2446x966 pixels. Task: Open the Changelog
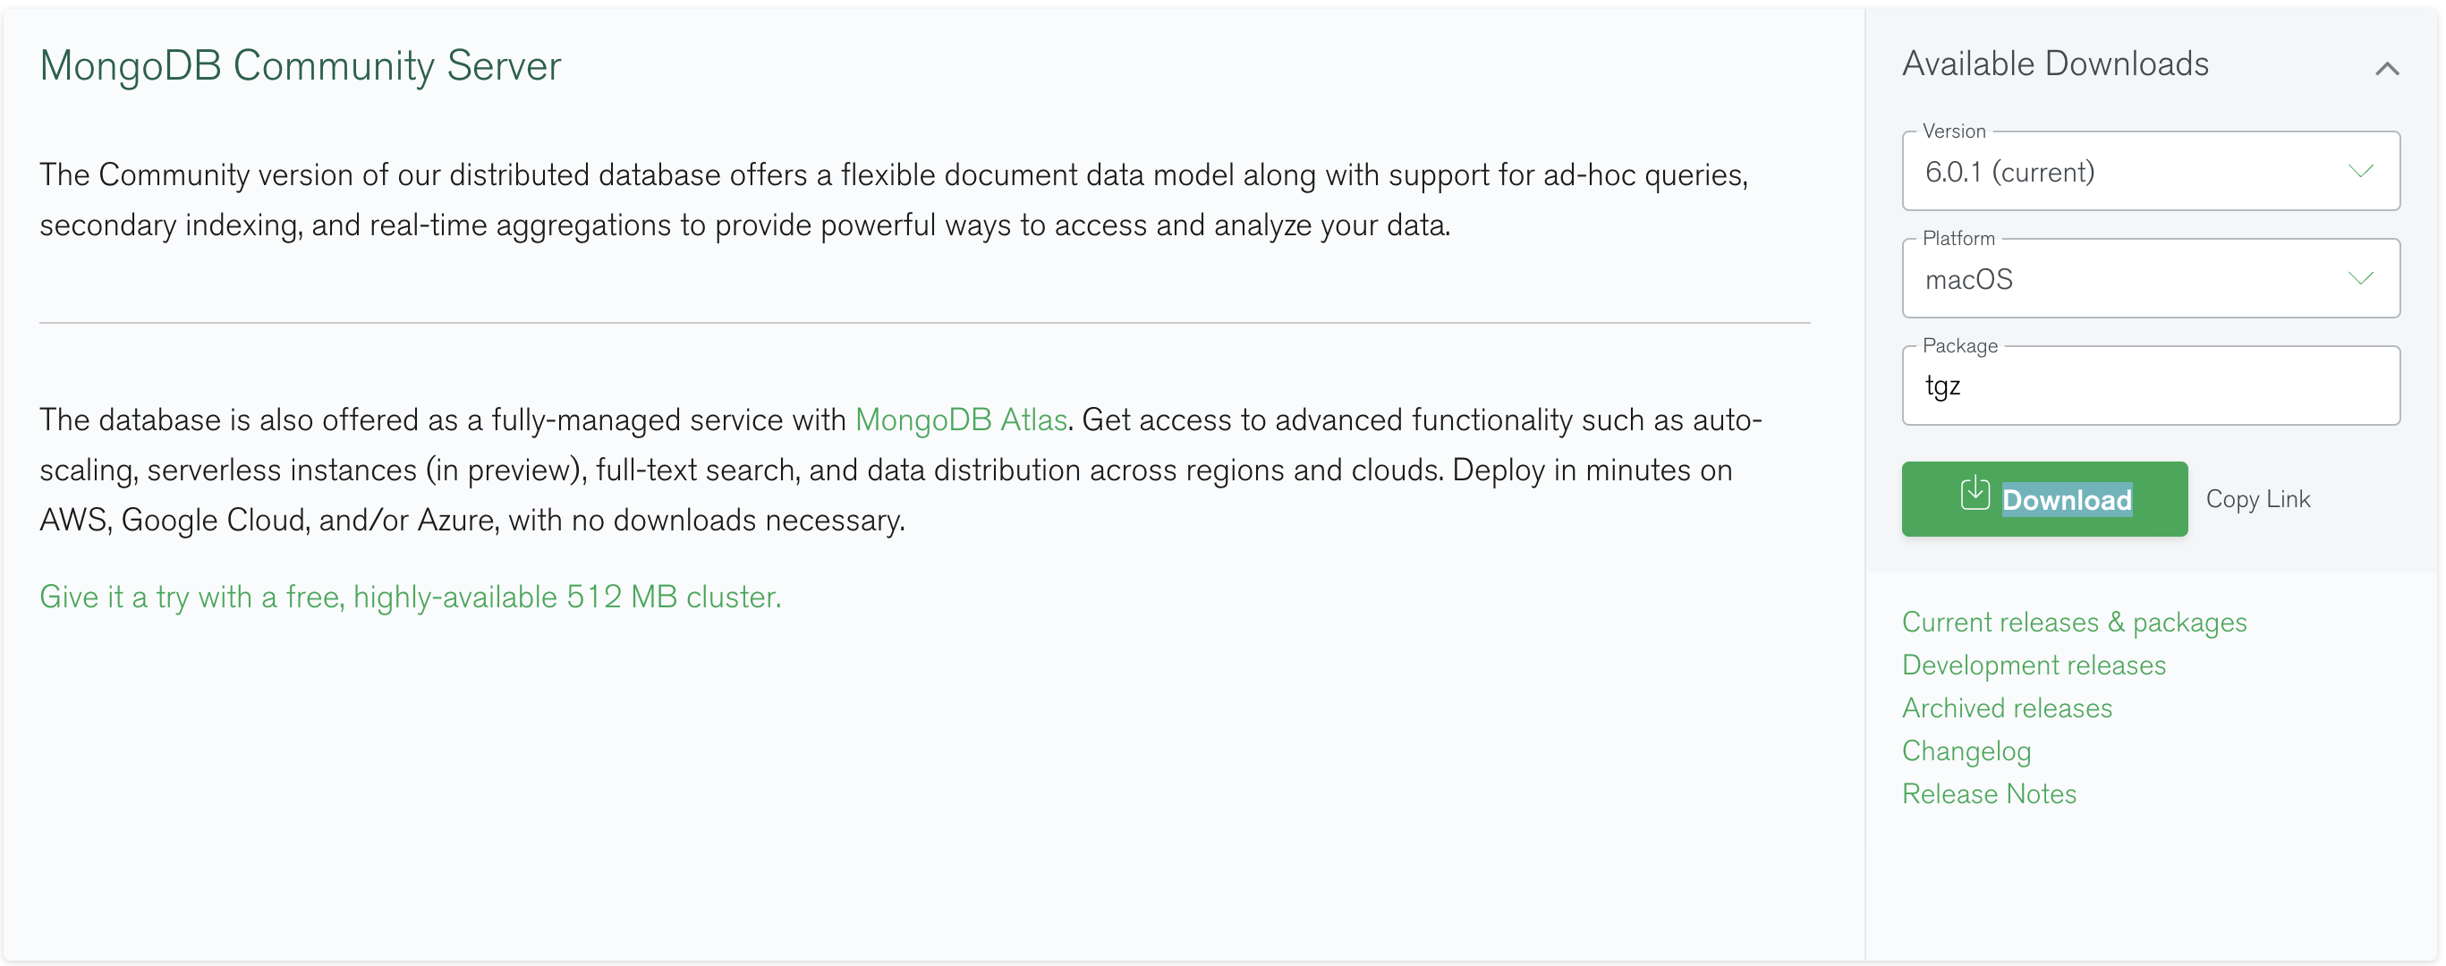point(1966,750)
